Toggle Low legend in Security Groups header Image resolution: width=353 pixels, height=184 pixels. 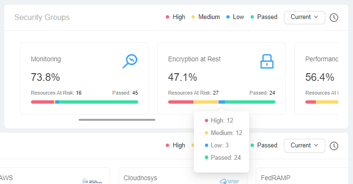pyautogui.click(x=235, y=17)
